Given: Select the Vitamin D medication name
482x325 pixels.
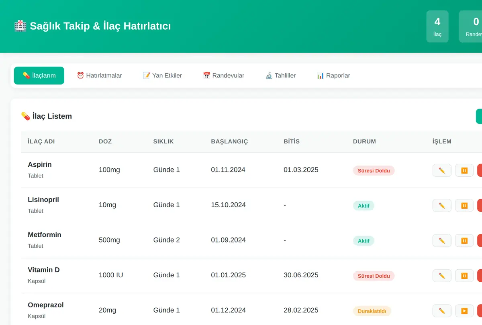Looking at the screenshot, I should tap(44, 270).
